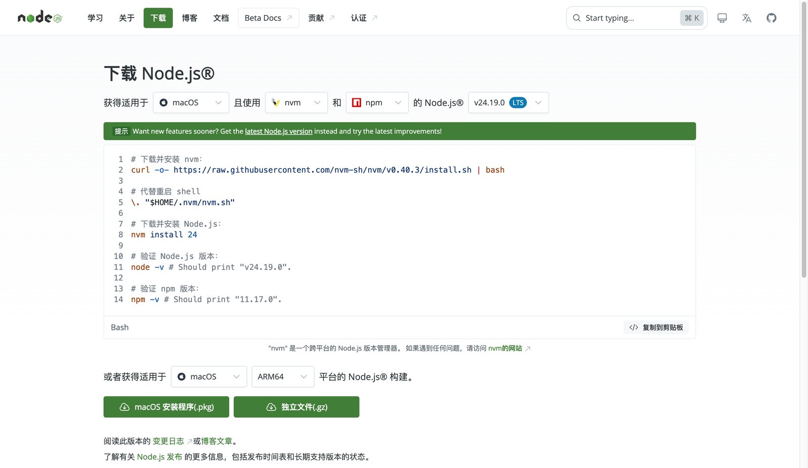Open the 关于 nav item

pyautogui.click(x=126, y=18)
